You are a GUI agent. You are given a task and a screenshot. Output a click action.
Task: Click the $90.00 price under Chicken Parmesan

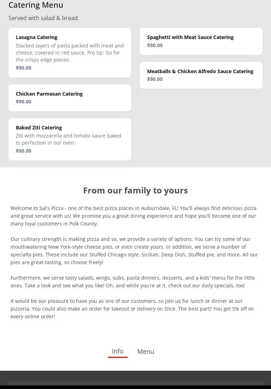point(24,102)
